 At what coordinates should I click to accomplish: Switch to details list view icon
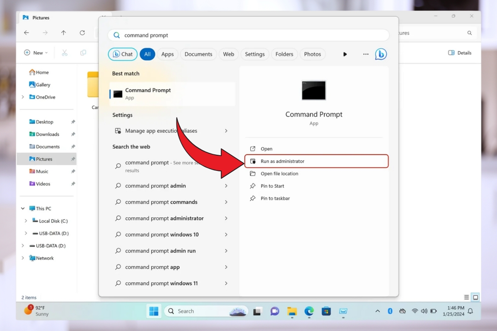(x=467, y=297)
